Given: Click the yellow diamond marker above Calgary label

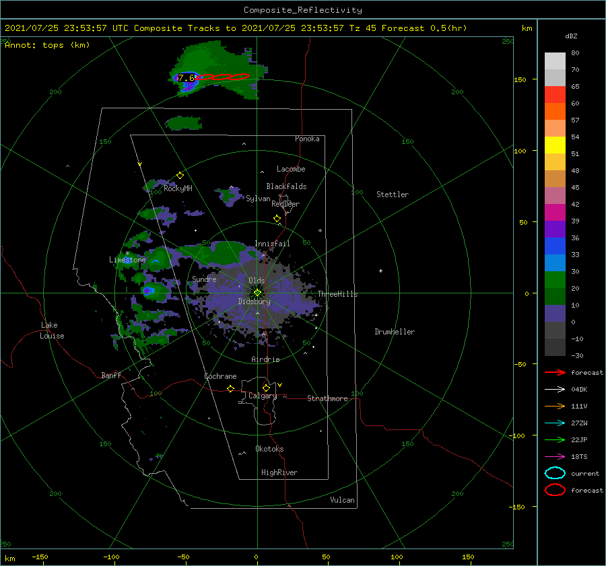Looking at the screenshot, I should click(266, 388).
